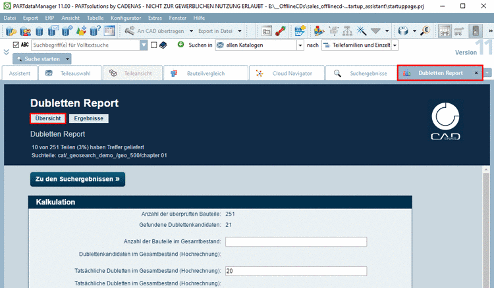The width and height of the screenshot is (494, 288).
Task: Click the database with question mark icon
Action: coord(95,31)
